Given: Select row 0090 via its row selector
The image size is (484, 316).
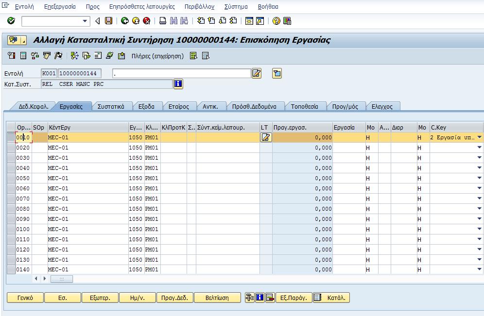Looking at the screenshot, I should (x=11, y=219).
